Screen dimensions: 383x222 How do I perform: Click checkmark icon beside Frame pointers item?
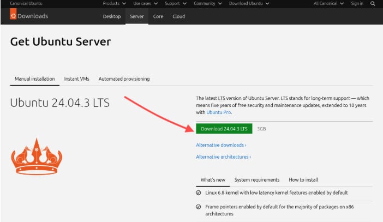click(x=199, y=207)
